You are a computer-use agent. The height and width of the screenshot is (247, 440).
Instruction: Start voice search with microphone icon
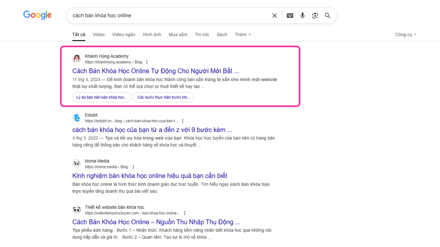click(x=302, y=16)
